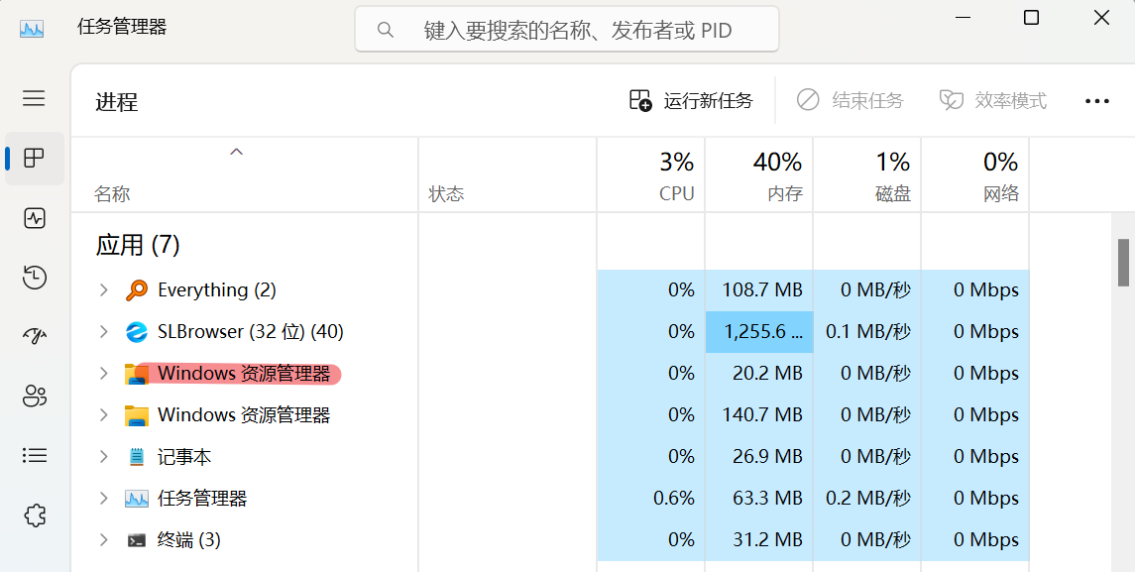1135x572 pixels.
Task: Maximize the Task Manager window
Action: point(1032,18)
